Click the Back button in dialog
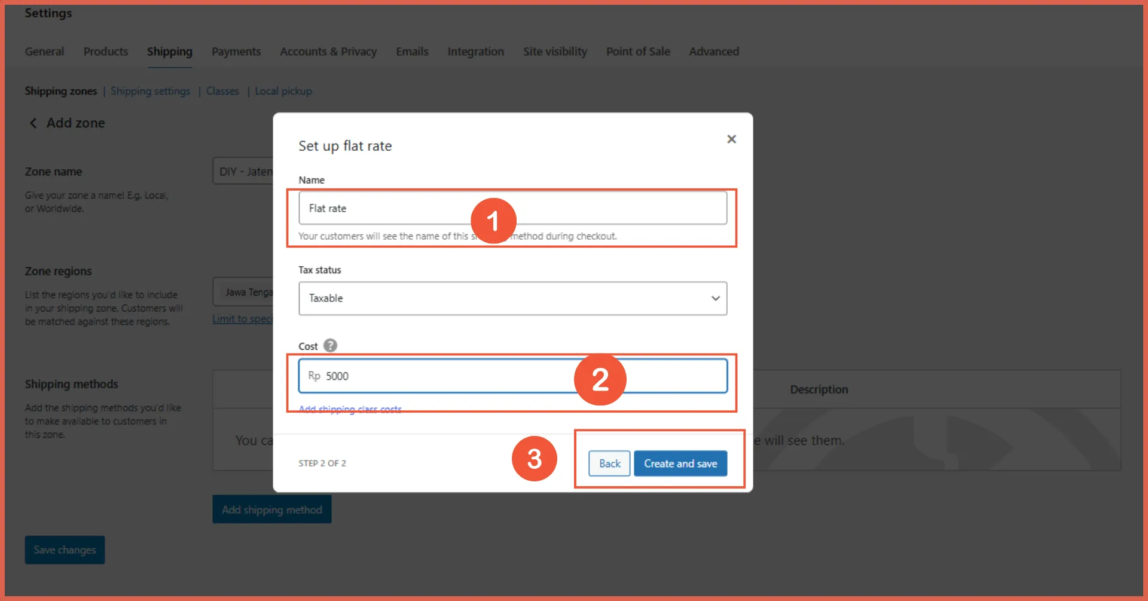This screenshot has width=1148, height=601. [609, 463]
